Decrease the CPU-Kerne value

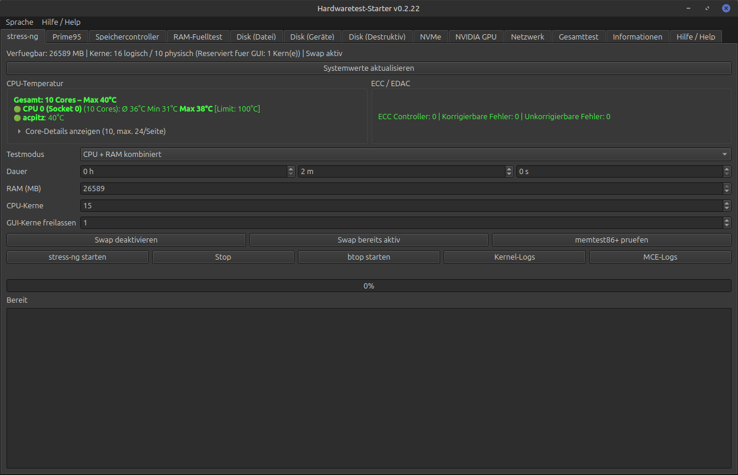pos(727,209)
